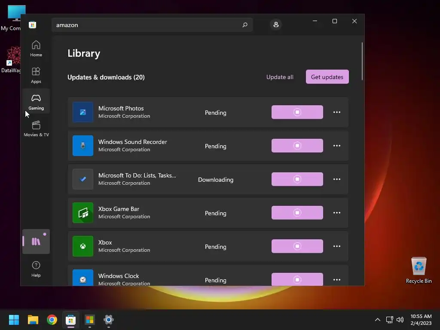Click the Update all button
440x330 pixels.
tap(280, 77)
